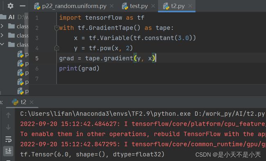Click the 15:12:42.484627 log line

pos(143,124)
